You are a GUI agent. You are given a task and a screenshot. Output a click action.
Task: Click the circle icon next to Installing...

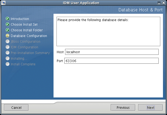[8, 59]
